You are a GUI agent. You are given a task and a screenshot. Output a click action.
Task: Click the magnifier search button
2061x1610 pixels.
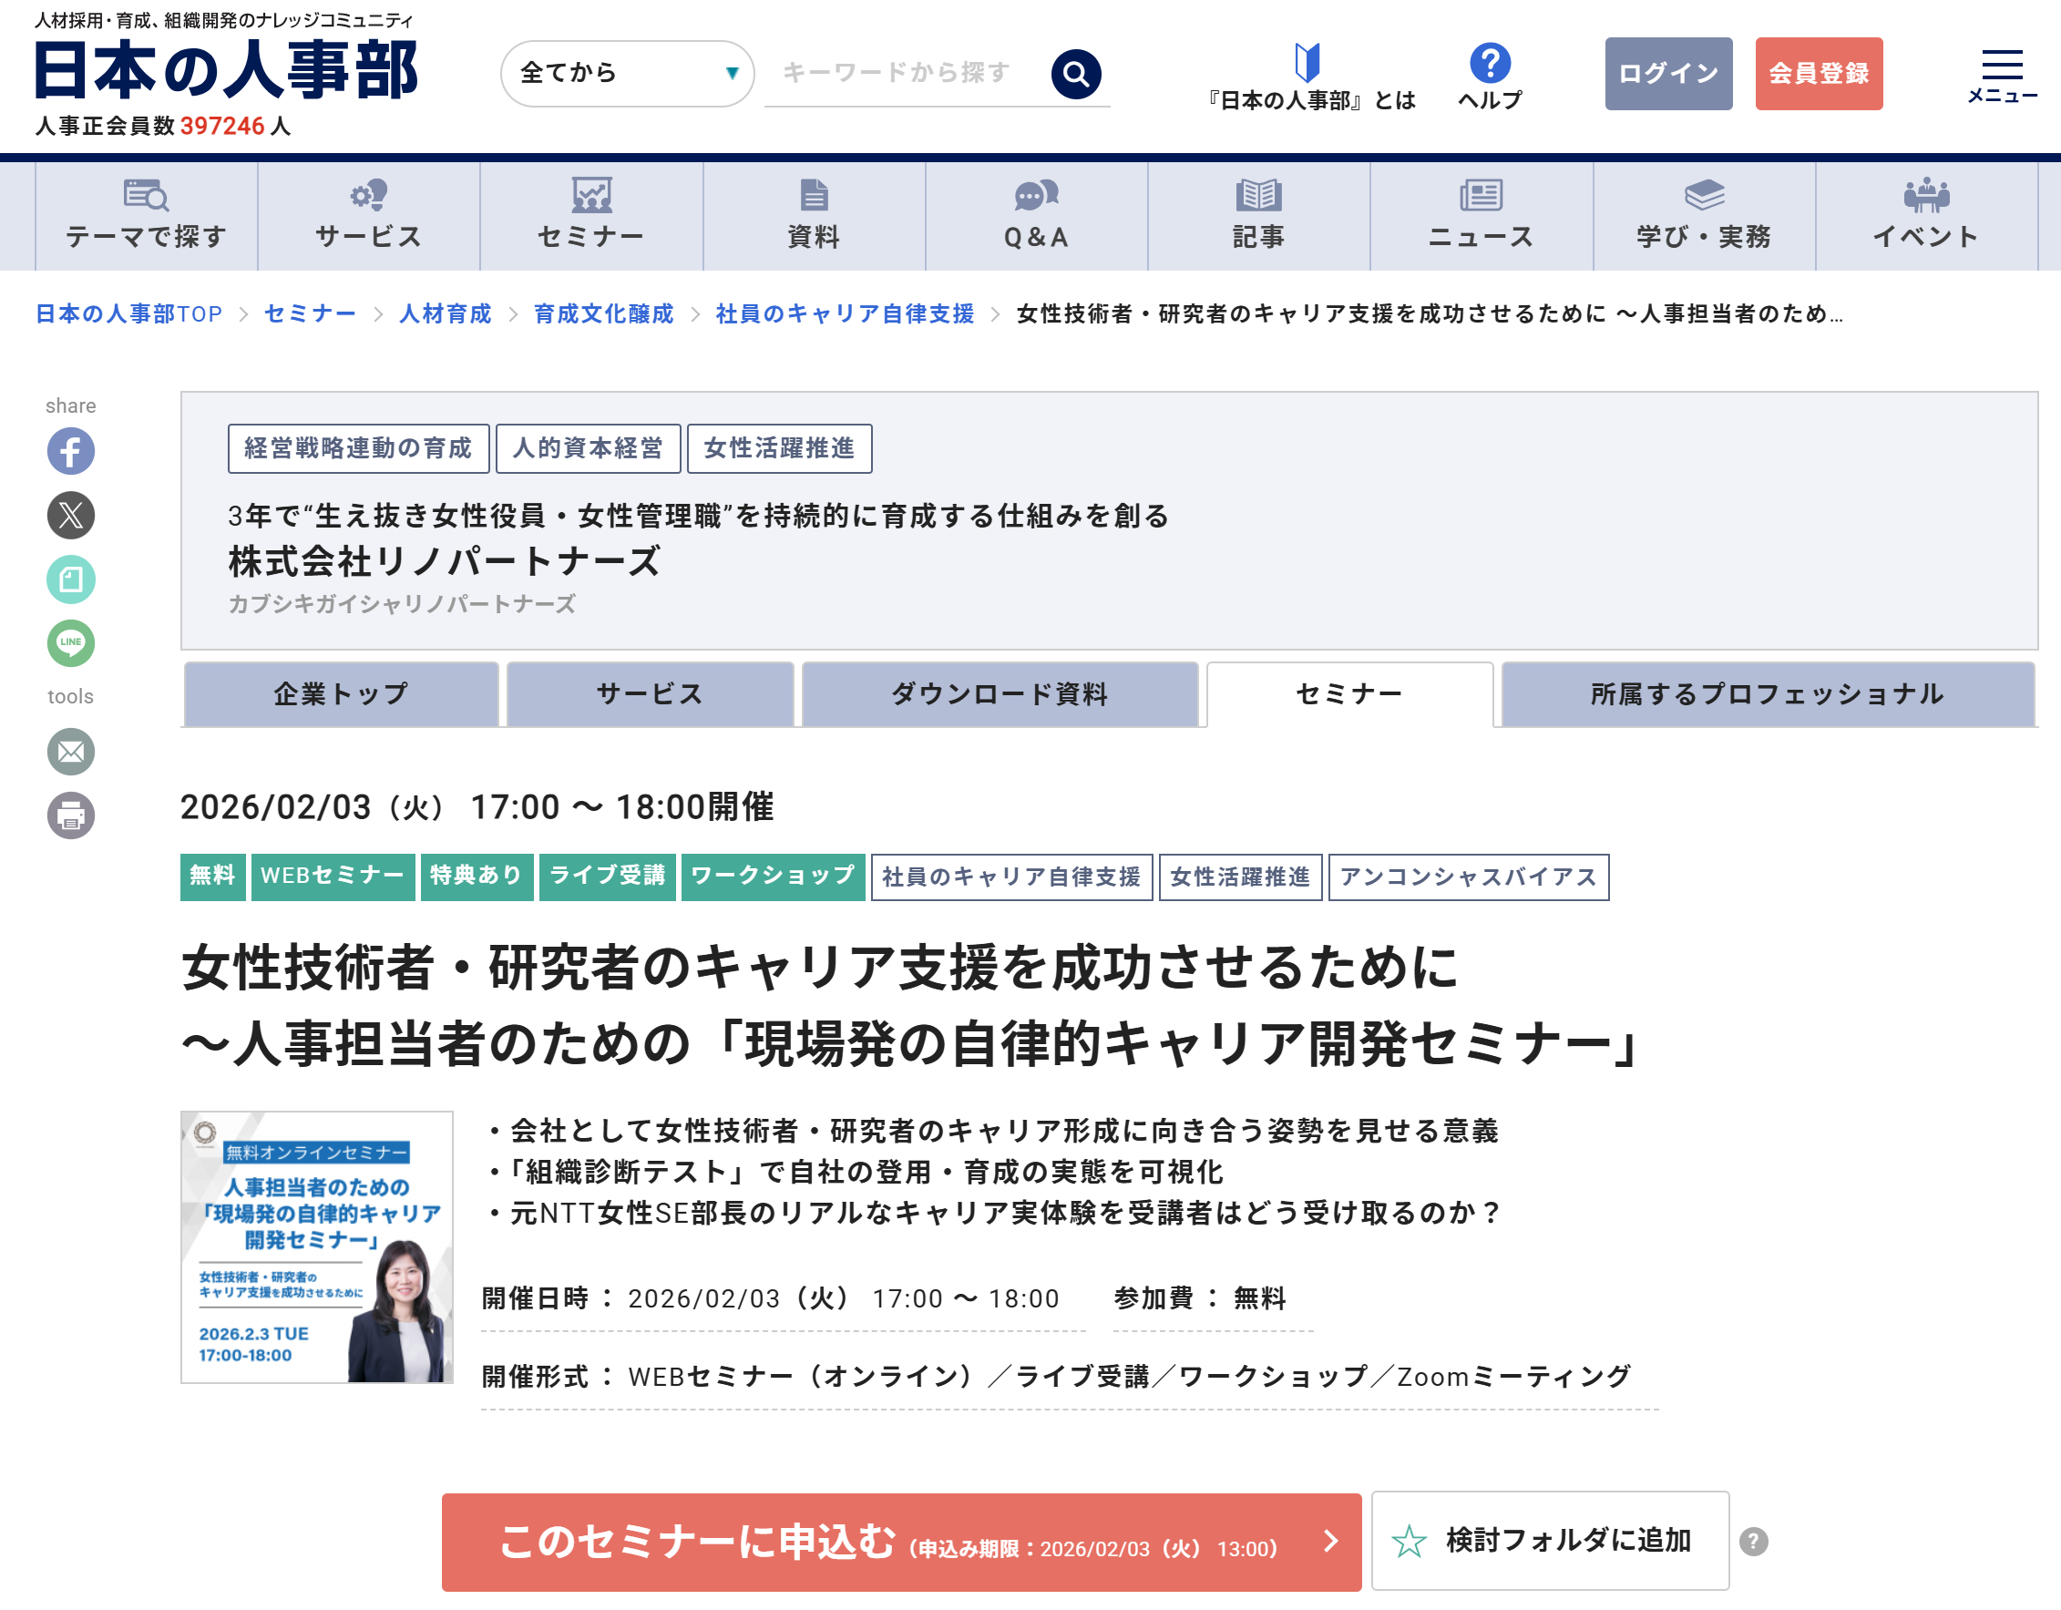coord(1076,74)
